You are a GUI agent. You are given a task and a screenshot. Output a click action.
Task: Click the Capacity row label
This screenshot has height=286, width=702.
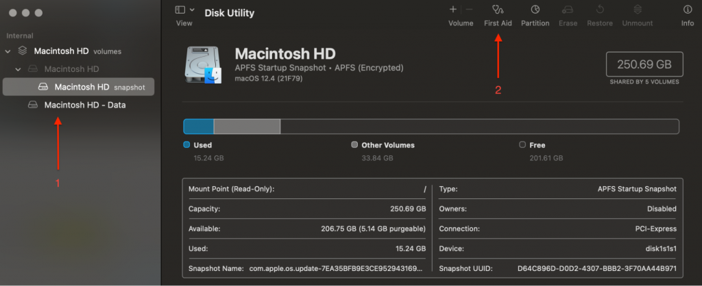(x=204, y=209)
